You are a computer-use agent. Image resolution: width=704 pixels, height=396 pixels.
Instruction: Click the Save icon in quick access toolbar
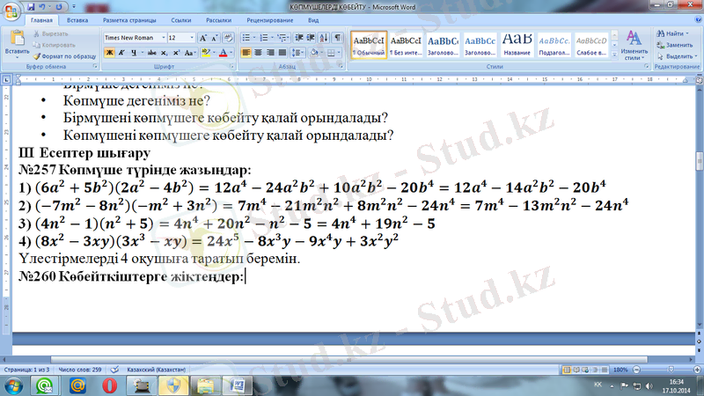(x=30, y=6)
